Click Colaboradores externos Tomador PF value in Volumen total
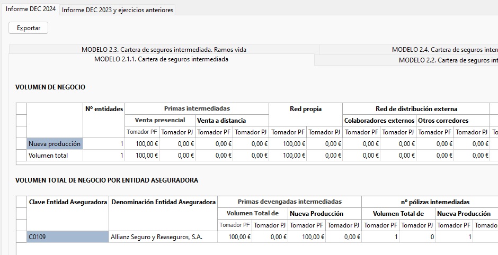The height and width of the screenshot is (255, 498). point(361,156)
